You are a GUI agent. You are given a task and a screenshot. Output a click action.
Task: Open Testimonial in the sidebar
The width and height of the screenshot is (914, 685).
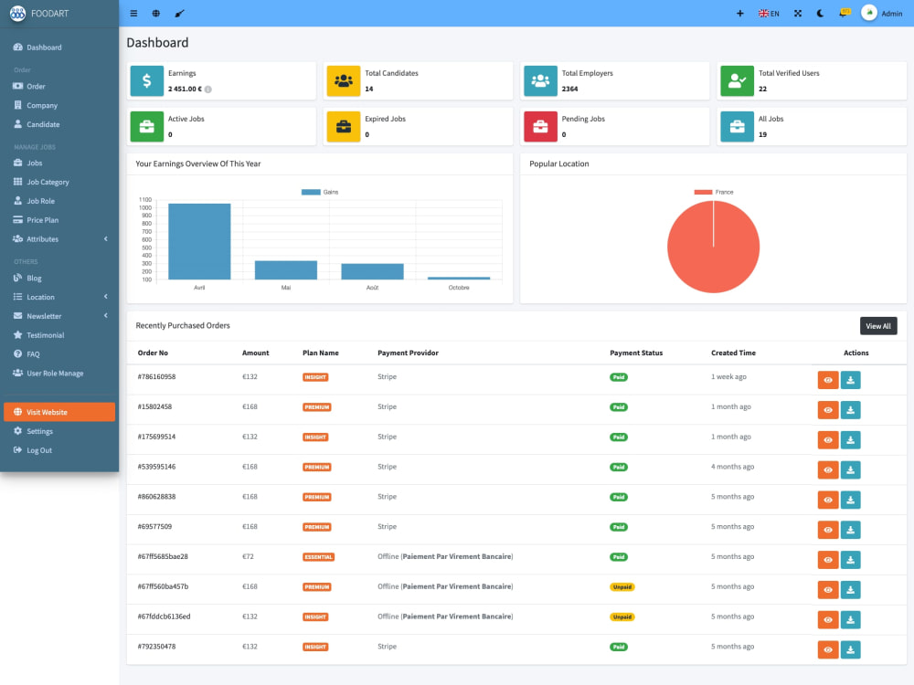point(59,335)
